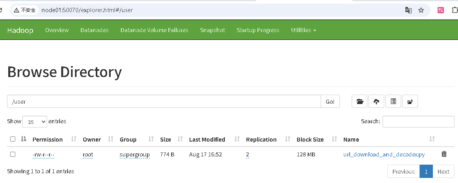Click the cut and paste list icon

(393, 102)
